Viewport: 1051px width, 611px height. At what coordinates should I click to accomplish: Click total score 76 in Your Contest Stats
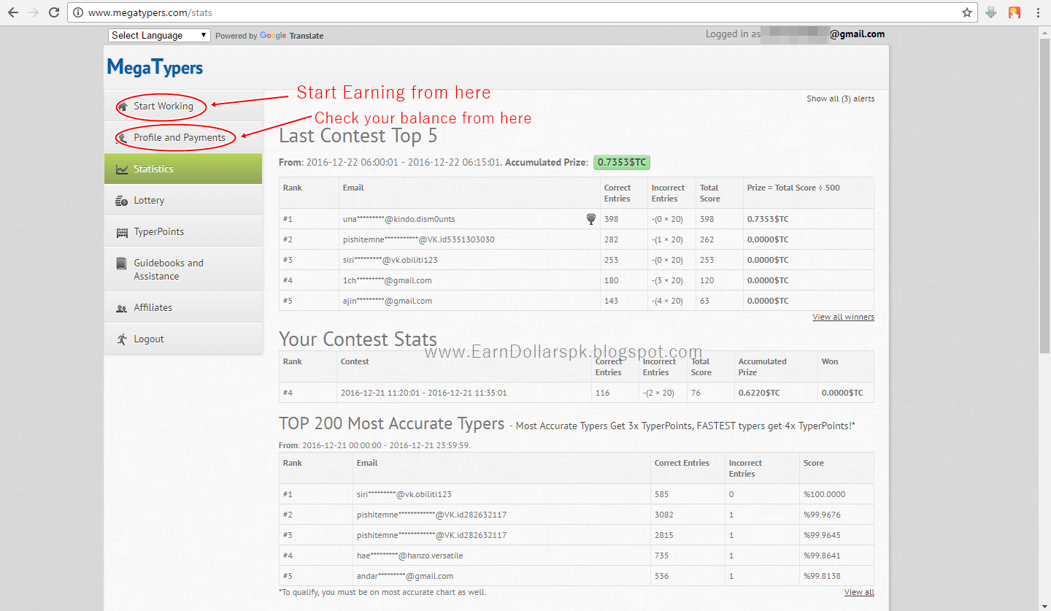pos(696,393)
